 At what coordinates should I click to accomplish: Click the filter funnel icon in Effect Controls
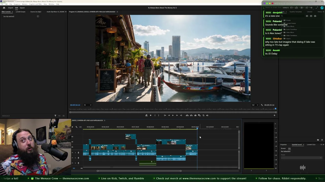pyautogui.click(x=55, y=116)
